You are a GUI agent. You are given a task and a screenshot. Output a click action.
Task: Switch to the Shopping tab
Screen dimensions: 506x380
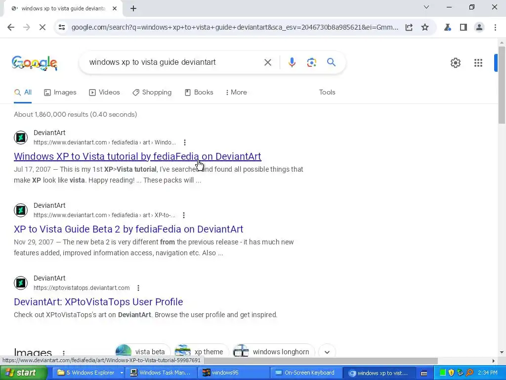coord(152,93)
